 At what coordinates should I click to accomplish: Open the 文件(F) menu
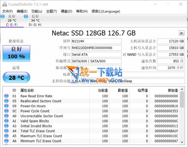pyautogui.click(x=8, y=11)
